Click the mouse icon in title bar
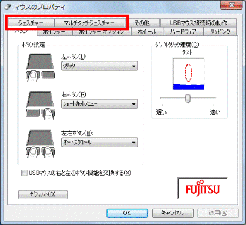The width and height of the screenshot is (246, 225). click(x=8, y=7)
